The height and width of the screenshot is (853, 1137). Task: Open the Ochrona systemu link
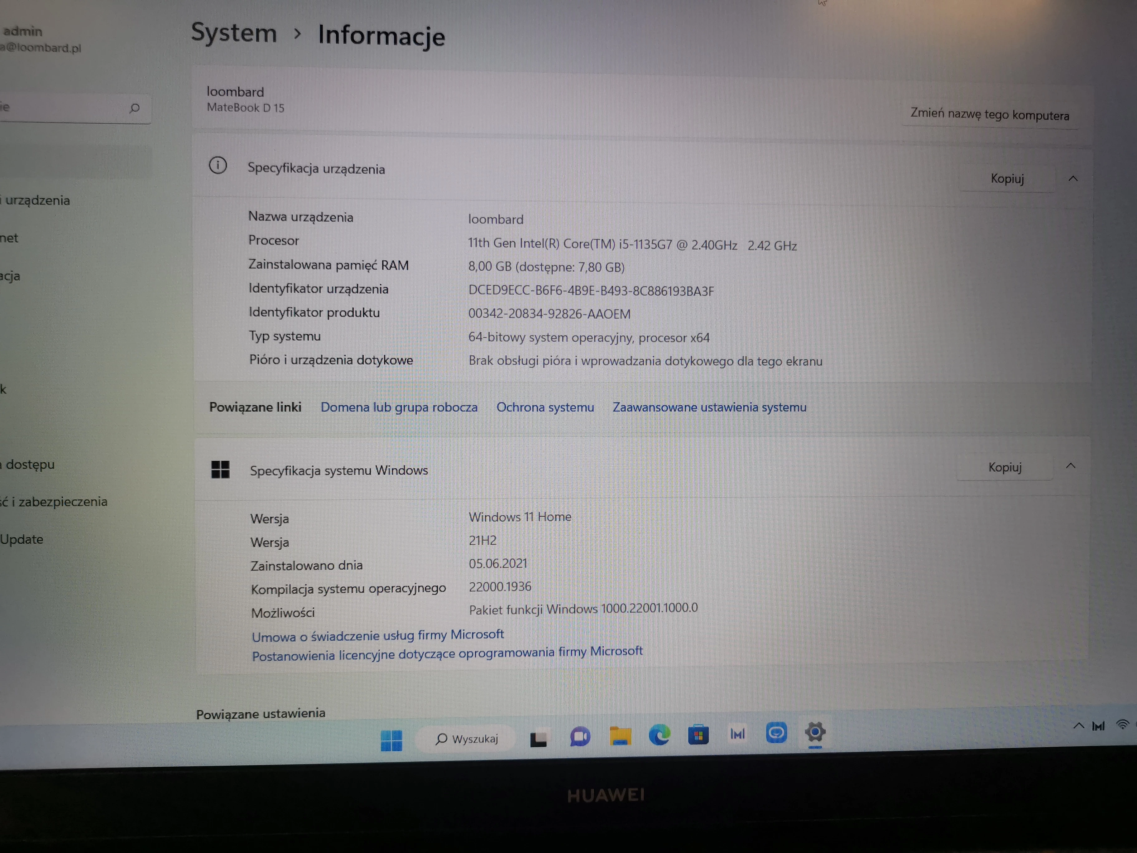545,407
